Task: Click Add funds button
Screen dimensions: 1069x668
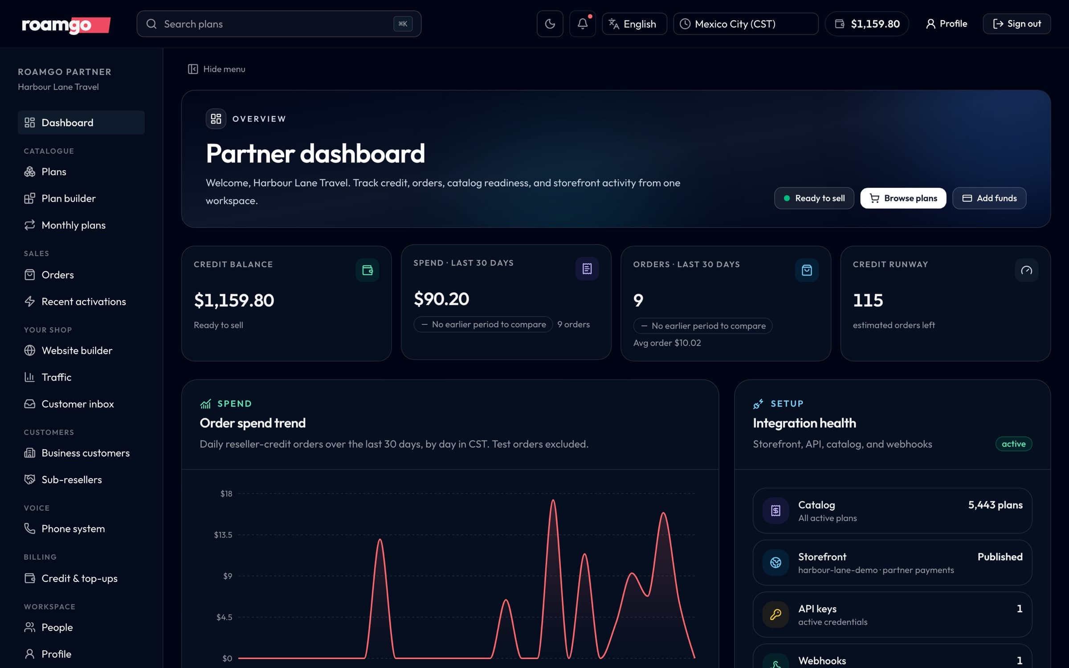Action: (989, 198)
